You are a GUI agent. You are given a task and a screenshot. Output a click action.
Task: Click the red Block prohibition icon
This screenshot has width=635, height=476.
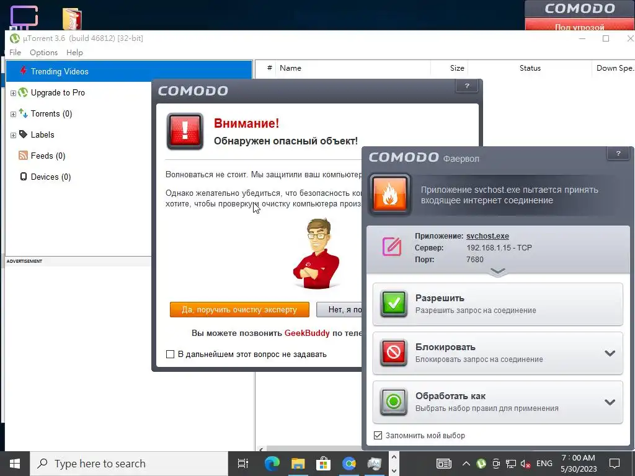394,353
